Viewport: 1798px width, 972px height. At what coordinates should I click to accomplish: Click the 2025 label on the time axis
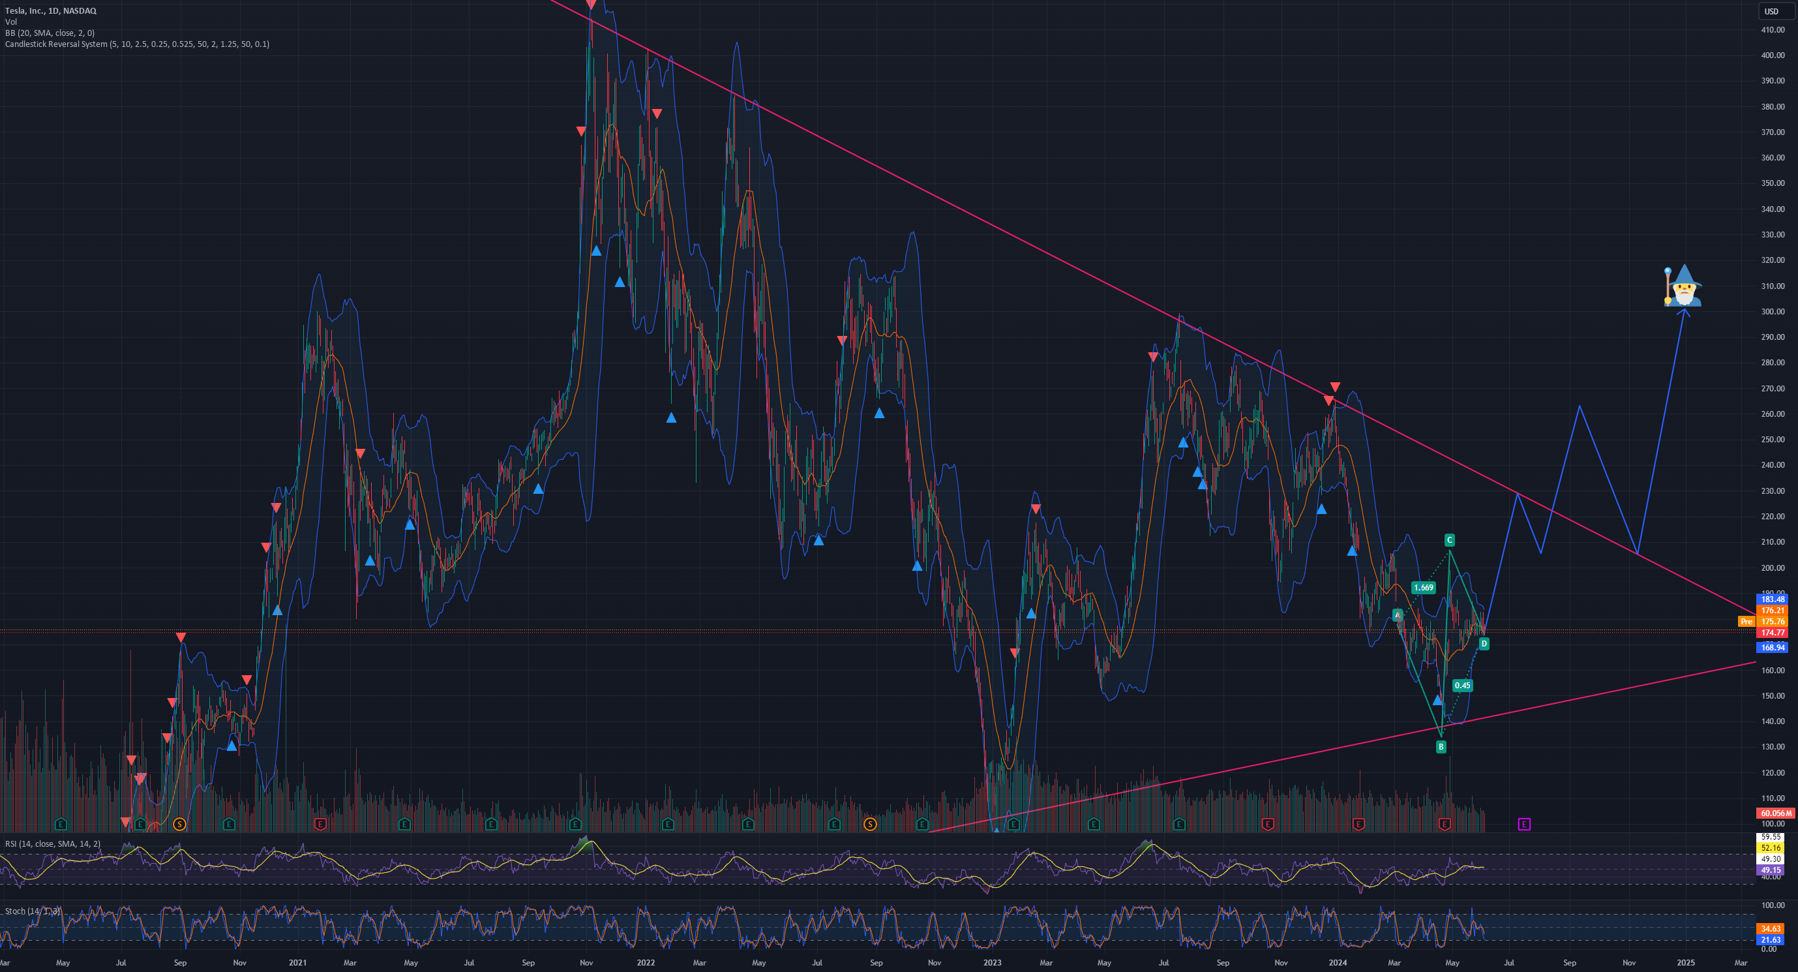[x=1686, y=963]
